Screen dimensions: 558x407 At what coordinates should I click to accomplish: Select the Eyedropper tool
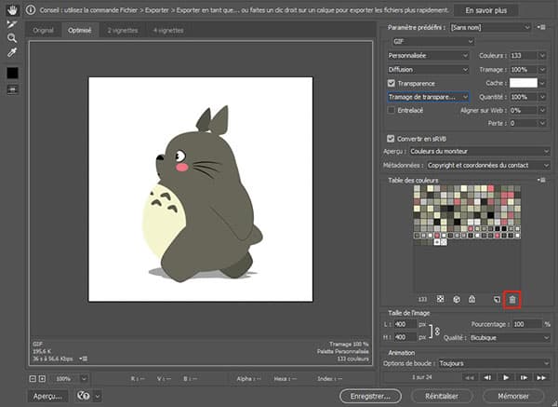tap(12, 52)
